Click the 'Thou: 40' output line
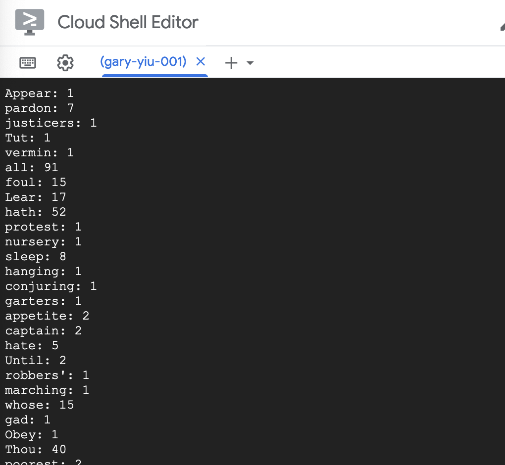The width and height of the screenshot is (505, 465). tap(36, 449)
